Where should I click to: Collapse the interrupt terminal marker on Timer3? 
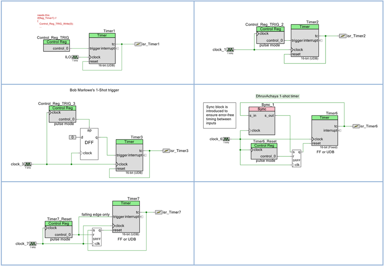(x=145, y=155)
